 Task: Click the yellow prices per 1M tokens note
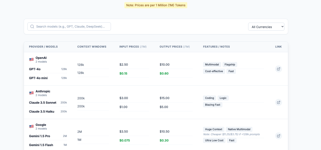(156, 5)
